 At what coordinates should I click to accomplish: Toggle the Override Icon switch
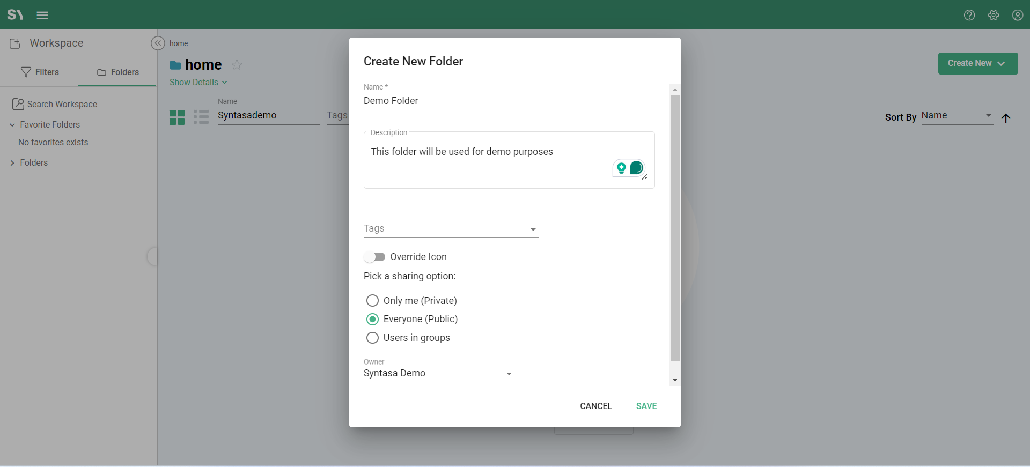click(374, 257)
